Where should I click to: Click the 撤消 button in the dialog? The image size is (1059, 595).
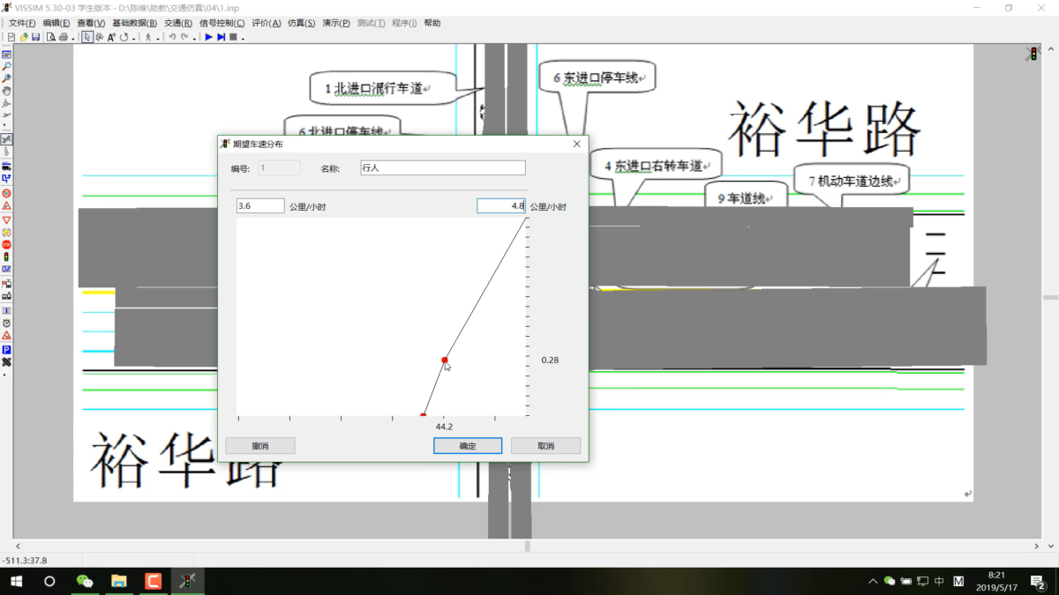260,446
